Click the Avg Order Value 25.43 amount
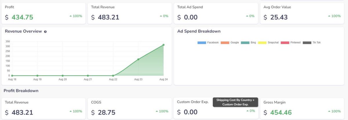348x120 pixels. coord(279,17)
